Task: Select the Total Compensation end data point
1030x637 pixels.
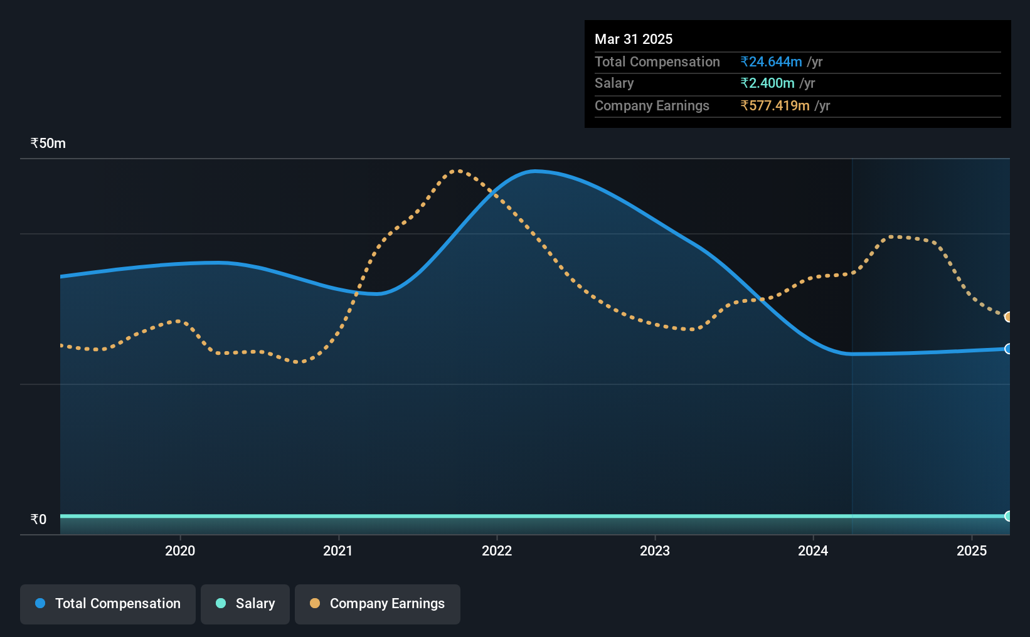Action: pyautogui.click(x=1008, y=349)
